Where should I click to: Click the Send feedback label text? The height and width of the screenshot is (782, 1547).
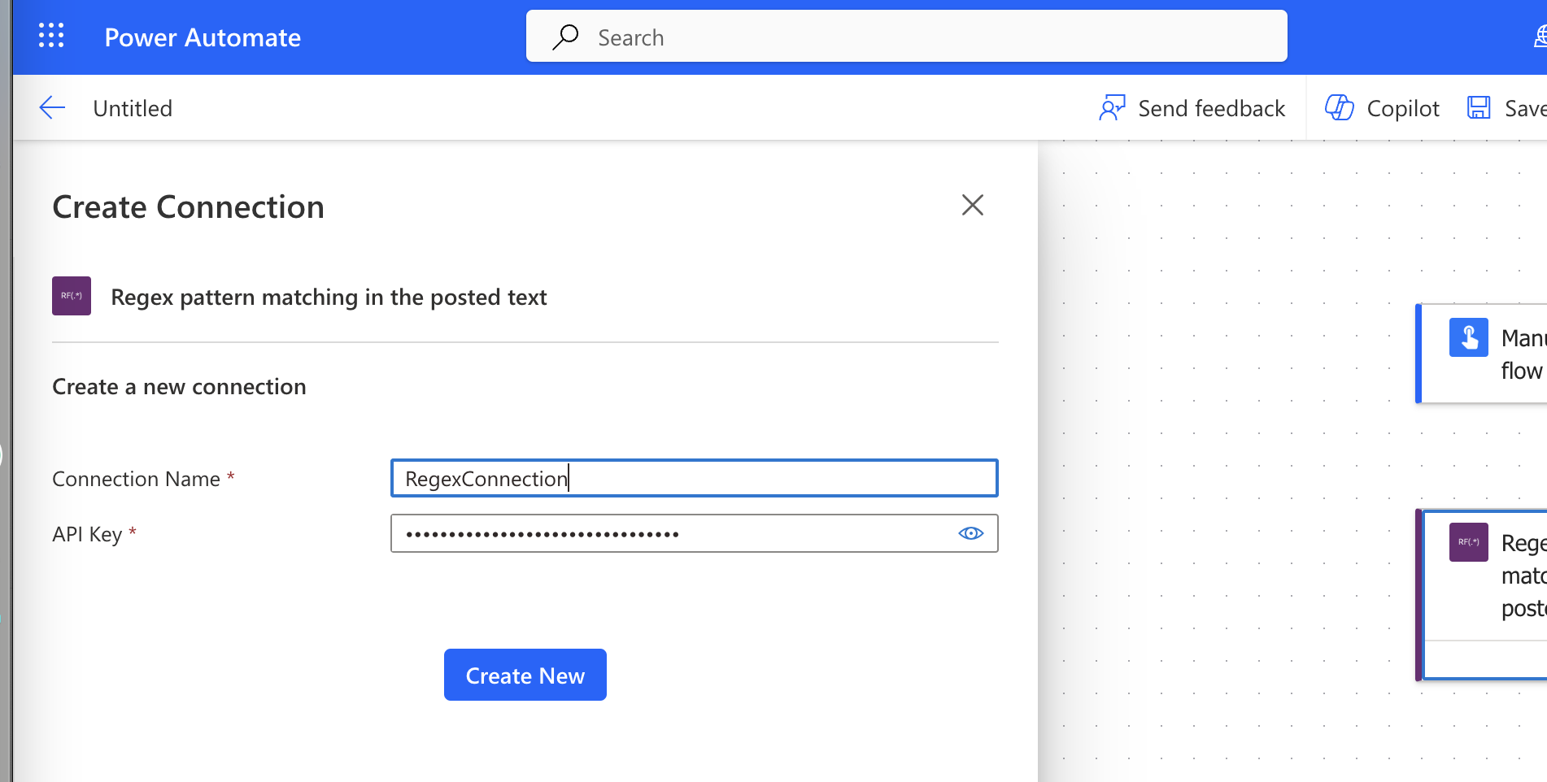pyautogui.click(x=1210, y=107)
